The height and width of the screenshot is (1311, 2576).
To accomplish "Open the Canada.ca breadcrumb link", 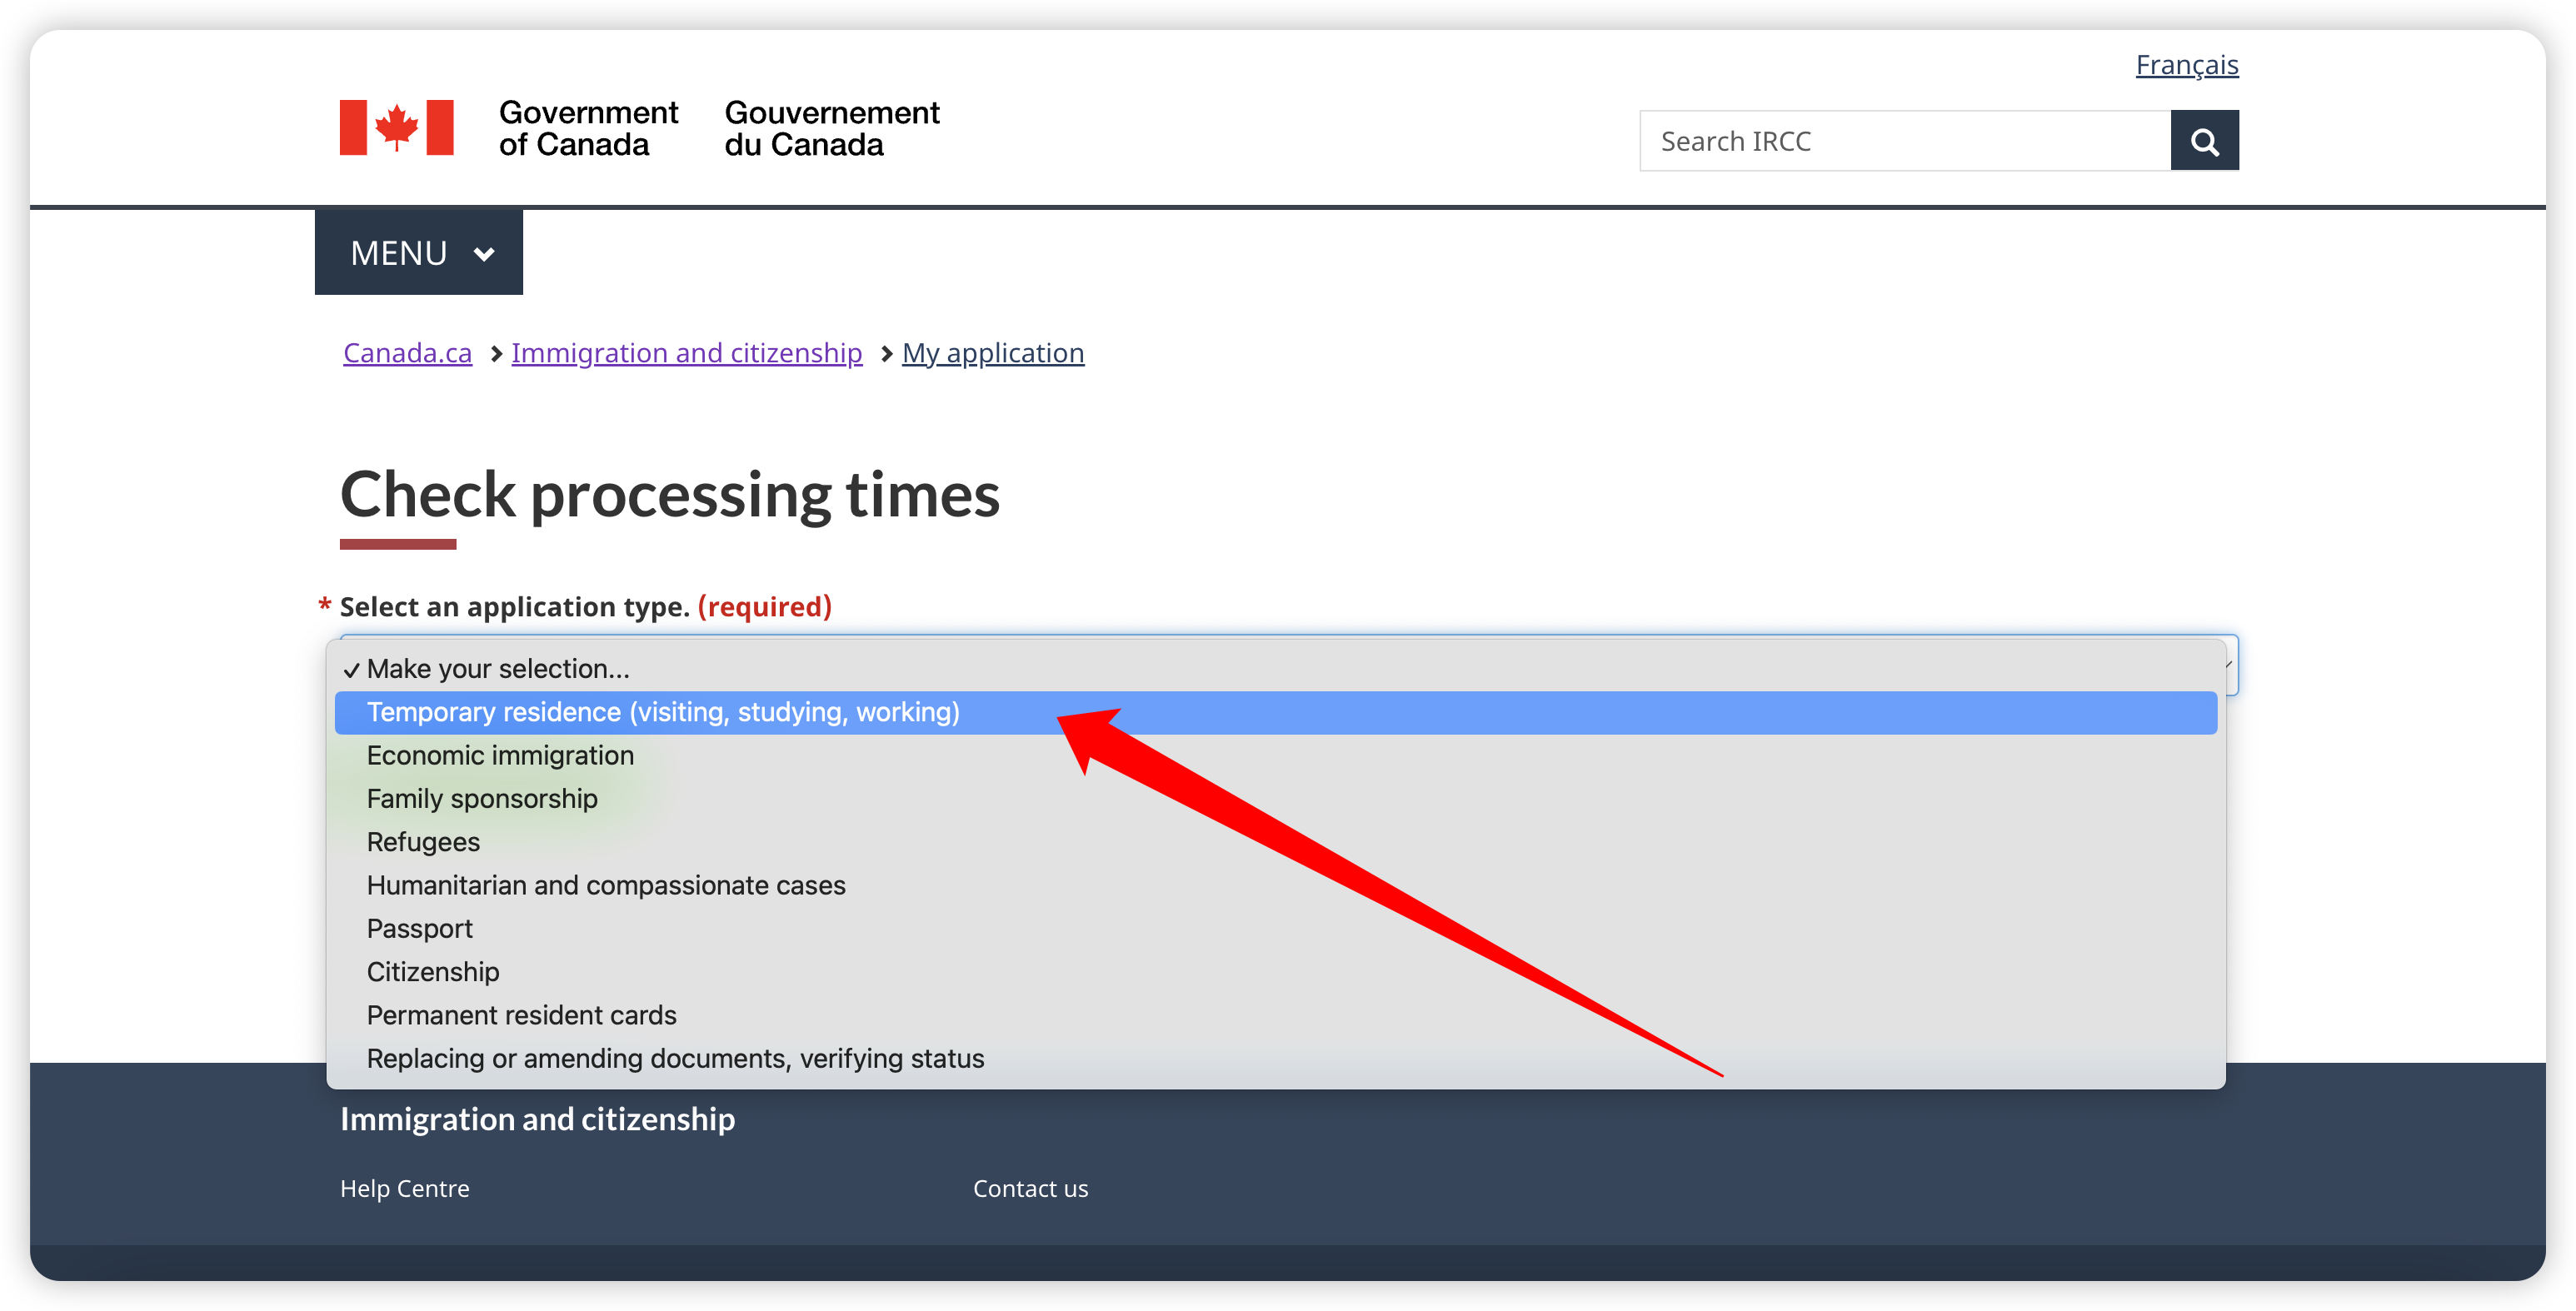I will click(407, 353).
